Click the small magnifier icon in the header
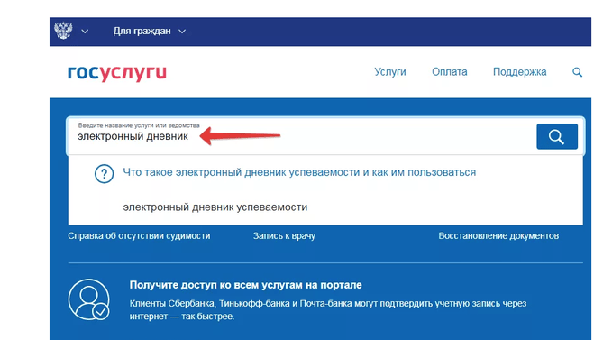The image size is (594, 340). [577, 72]
